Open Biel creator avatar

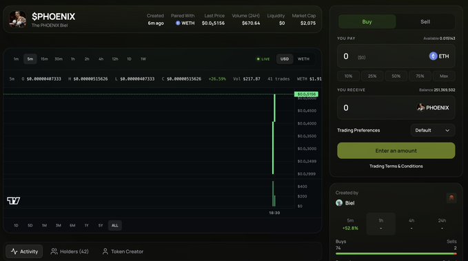[339, 203]
